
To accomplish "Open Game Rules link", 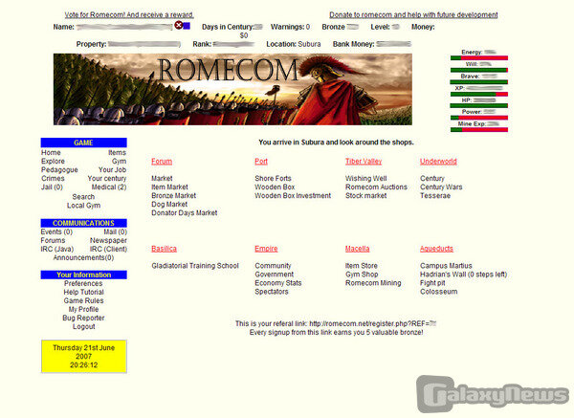I will click(x=83, y=301).
